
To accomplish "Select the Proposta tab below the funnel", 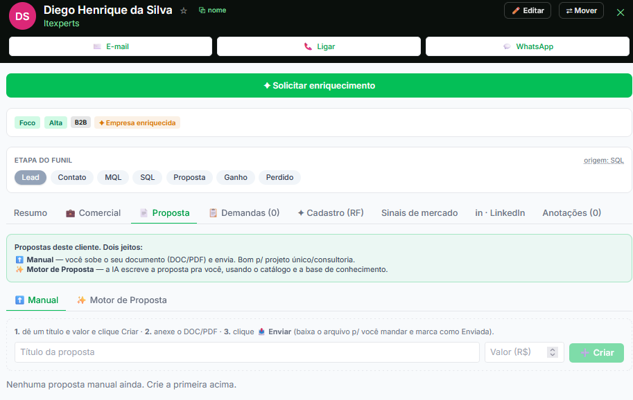I will (x=164, y=212).
